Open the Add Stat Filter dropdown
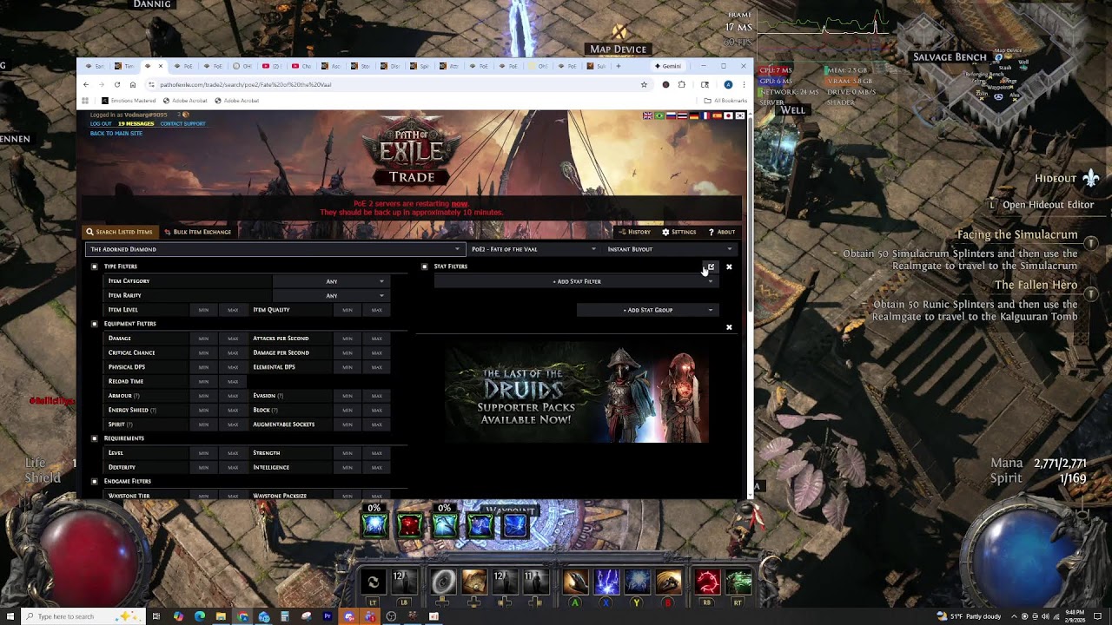The height and width of the screenshot is (625, 1112). (576, 281)
